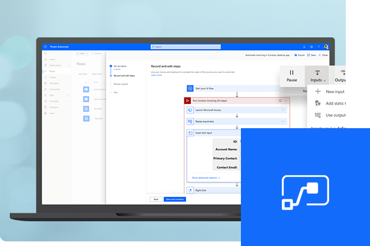The height and width of the screenshot is (246, 370).
Task: Open the Inputs dropdown
Action: click(x=317, y=76)
